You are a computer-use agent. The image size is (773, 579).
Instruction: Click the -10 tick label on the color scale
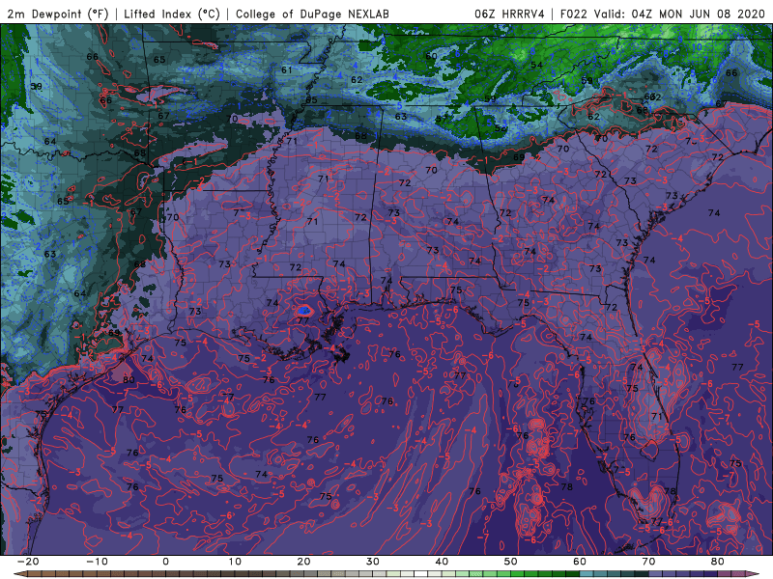97,562
